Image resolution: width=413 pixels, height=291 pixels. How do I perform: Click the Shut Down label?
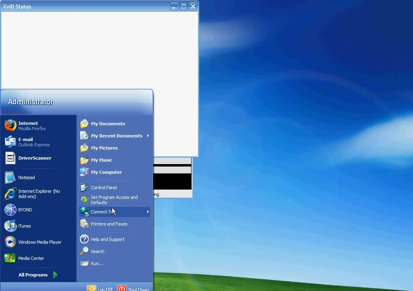(138, 289)
